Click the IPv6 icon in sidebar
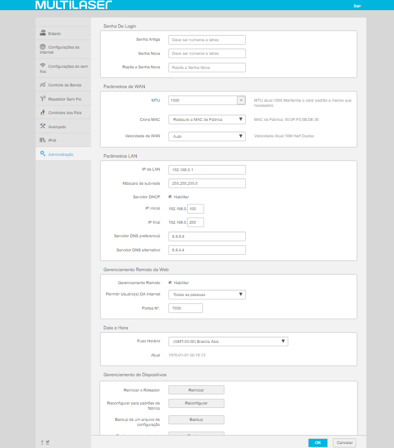 pyautogui.click(x=42, y=140)
